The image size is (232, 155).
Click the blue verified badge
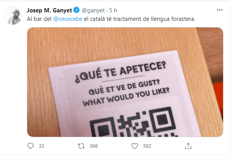pyautogui.click(x=77, y=10)
